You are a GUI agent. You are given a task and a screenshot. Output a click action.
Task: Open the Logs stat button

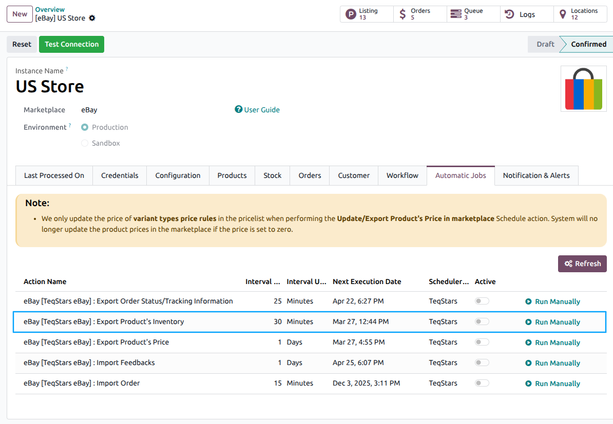pos(527,14)
